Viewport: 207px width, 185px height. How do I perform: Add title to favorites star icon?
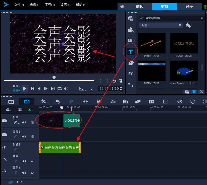coord(188,25)
